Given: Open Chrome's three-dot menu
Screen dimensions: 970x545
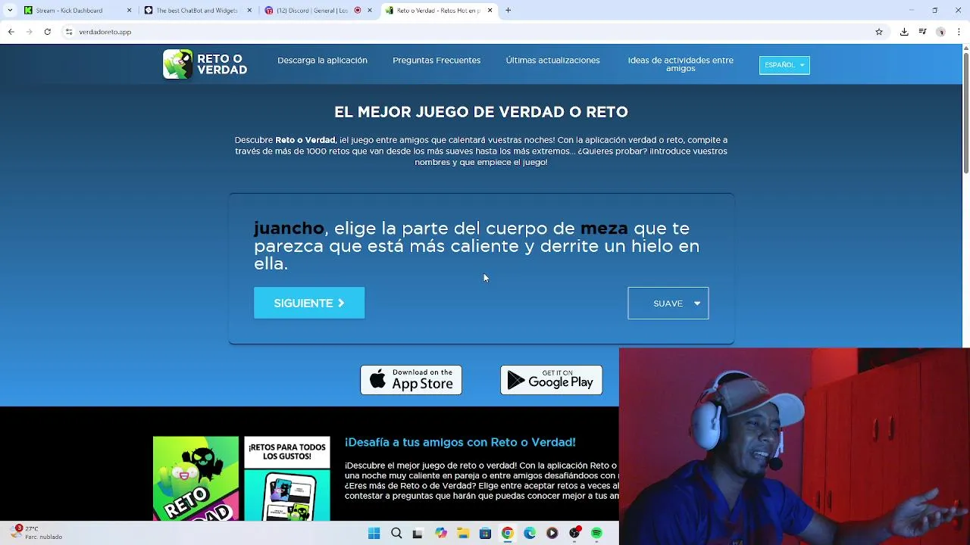Looking at the screenshot, I should 959,32.
